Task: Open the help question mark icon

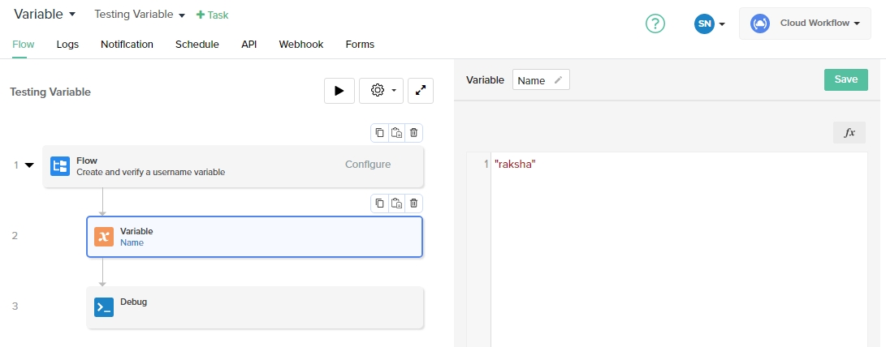Action: click(x=655, y=24)
